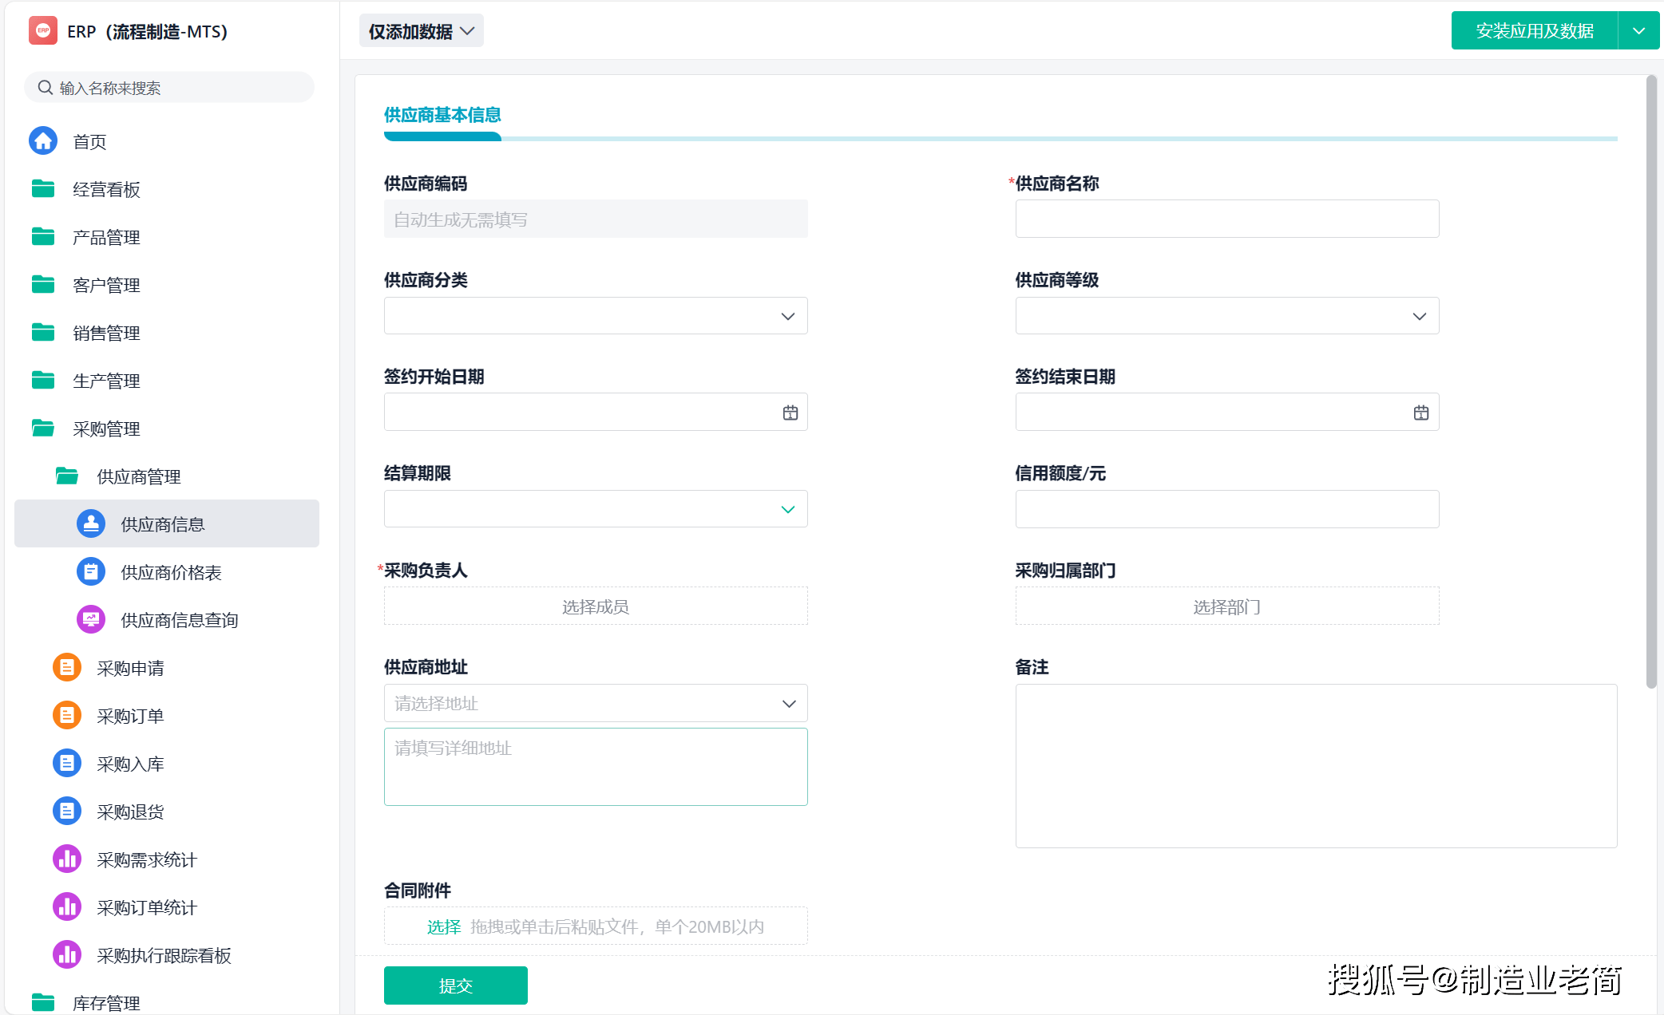Open the 仅添加数据 dropdown

click(x=421, y=31)
